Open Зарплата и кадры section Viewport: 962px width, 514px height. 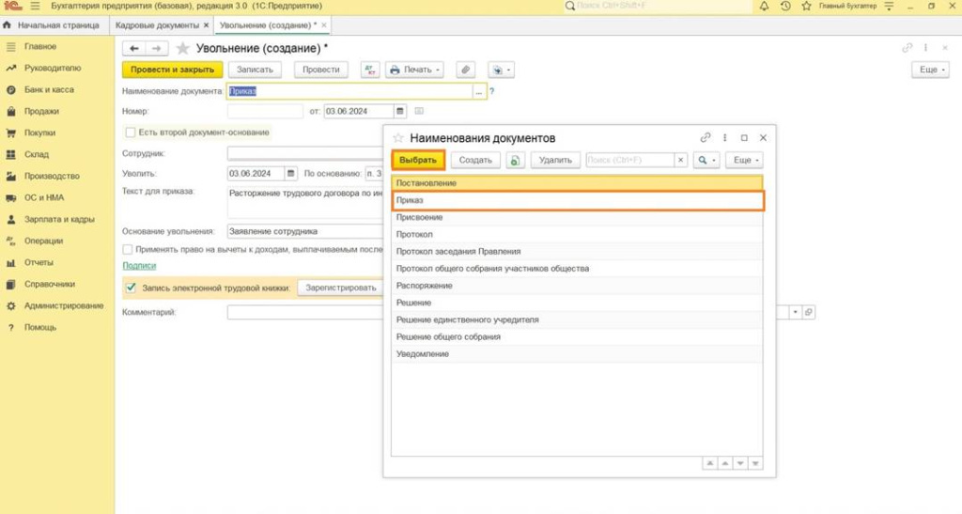58,219
